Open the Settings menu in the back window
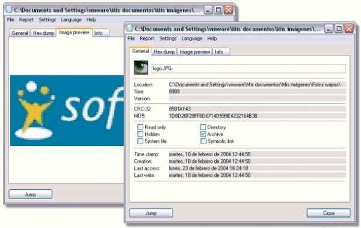This screenshot has height=228, width=361. (x=47, y=20)
